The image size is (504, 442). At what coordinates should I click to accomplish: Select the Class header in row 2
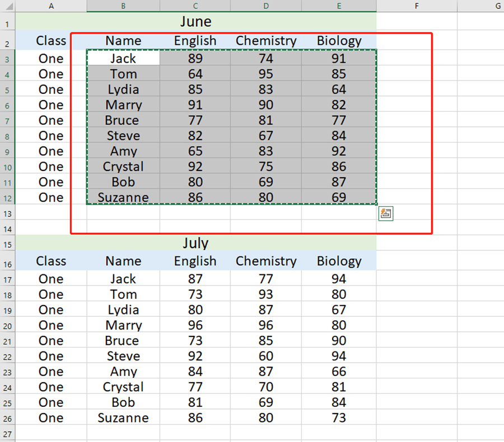[51, 40]
